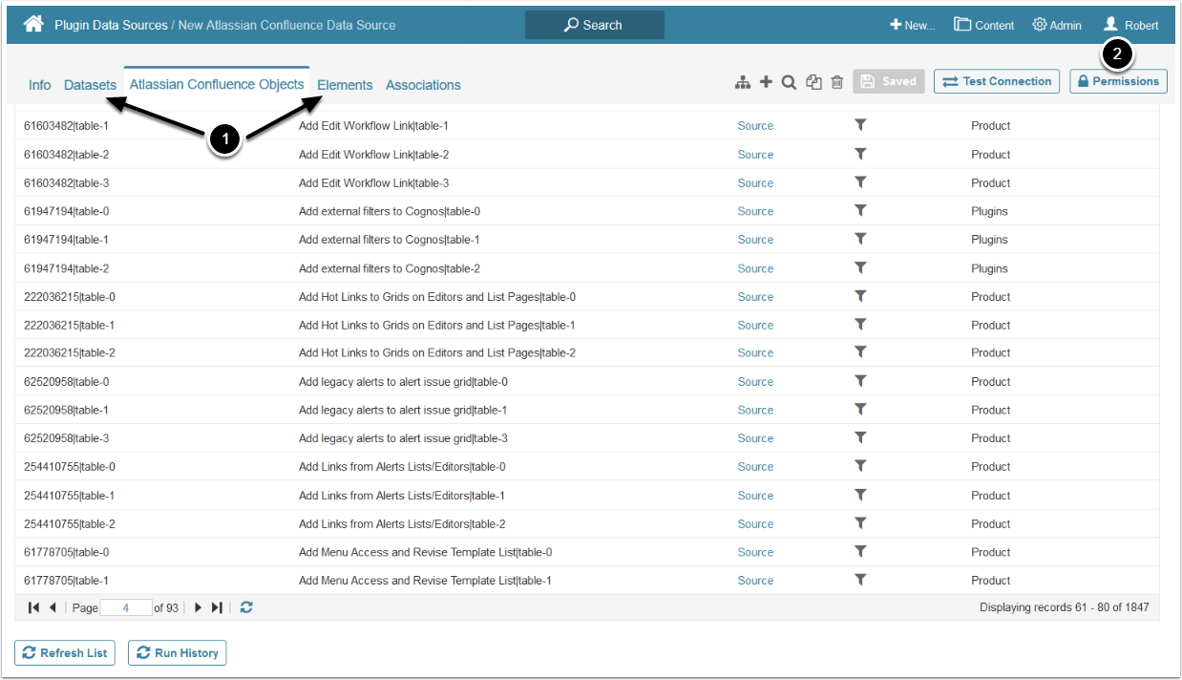Viewport: 1182px width, 680px height.
Task: Select 'Add Hot Links to Grids' table-1 cell
Action: click(x=436, y=325)
